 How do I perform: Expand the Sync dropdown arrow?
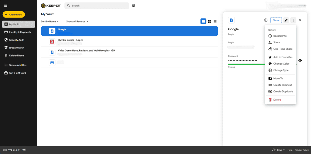(x=284, y=150)
